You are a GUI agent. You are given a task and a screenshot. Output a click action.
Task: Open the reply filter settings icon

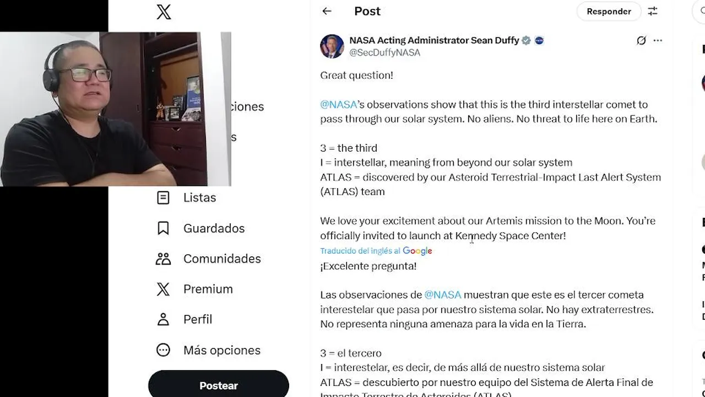pyautogui.click(x=653, y=11)
